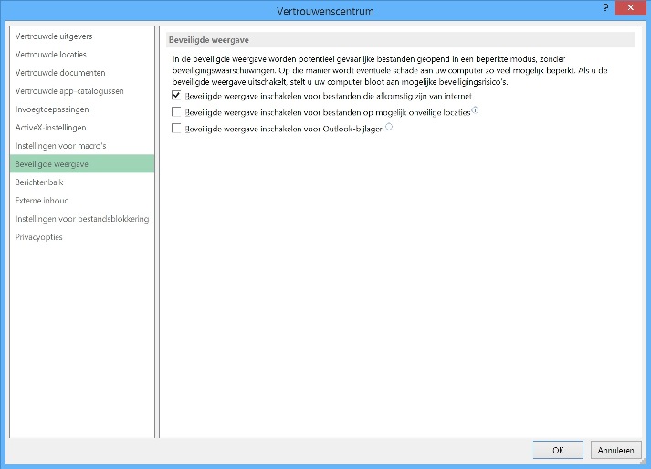Go to Vertrouwde documenten
651x469 pixels.
[60, 73]
